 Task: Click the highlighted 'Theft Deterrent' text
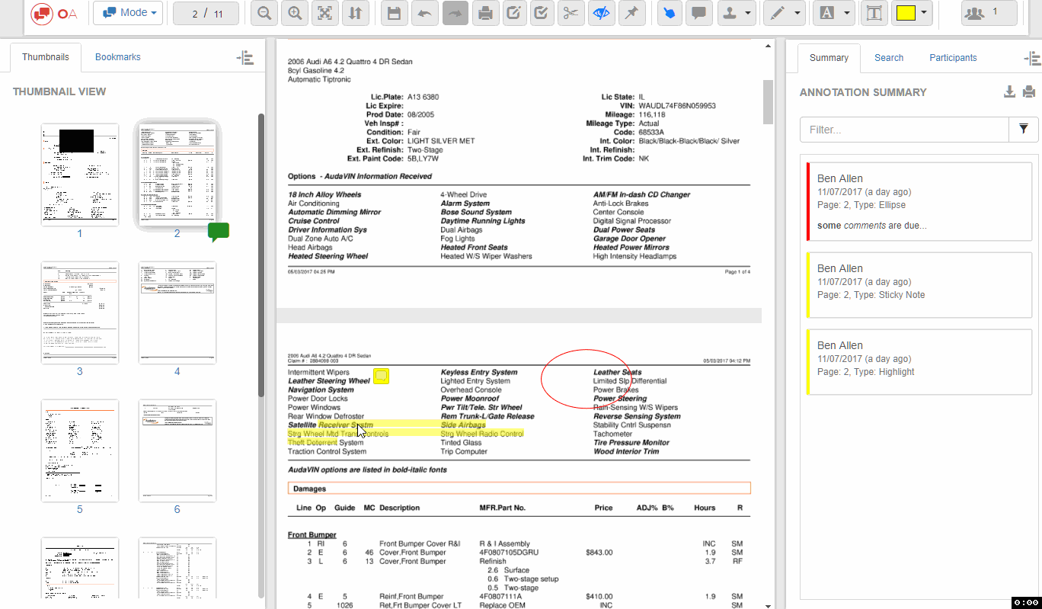click(312, 442)
